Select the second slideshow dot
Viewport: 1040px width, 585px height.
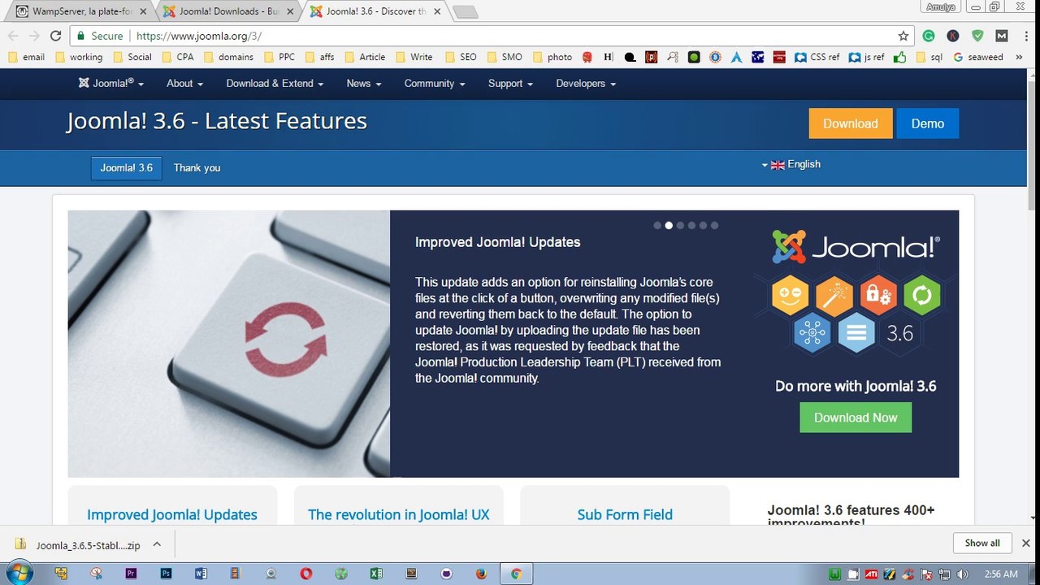pos(669,226)
